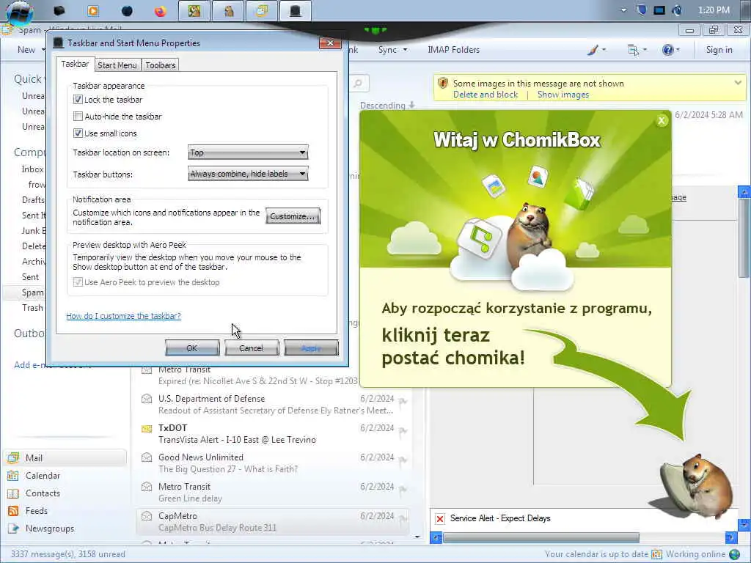Open the Feeds RSS icon

click(13, 511)
